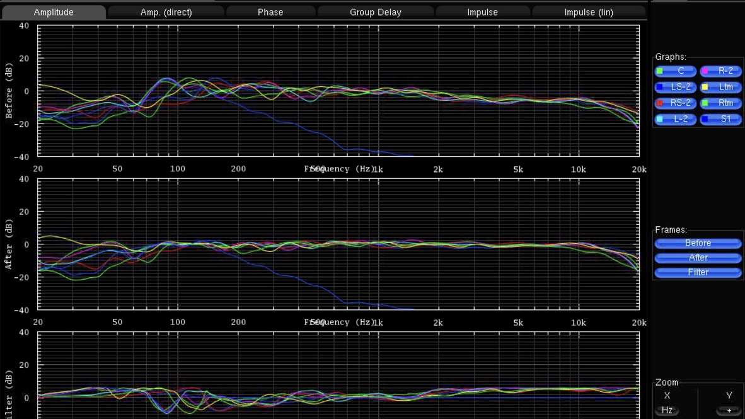Hide the LS-2 channel curve
Viewport: 745px width, 419px height.
[x=675, y=87]
